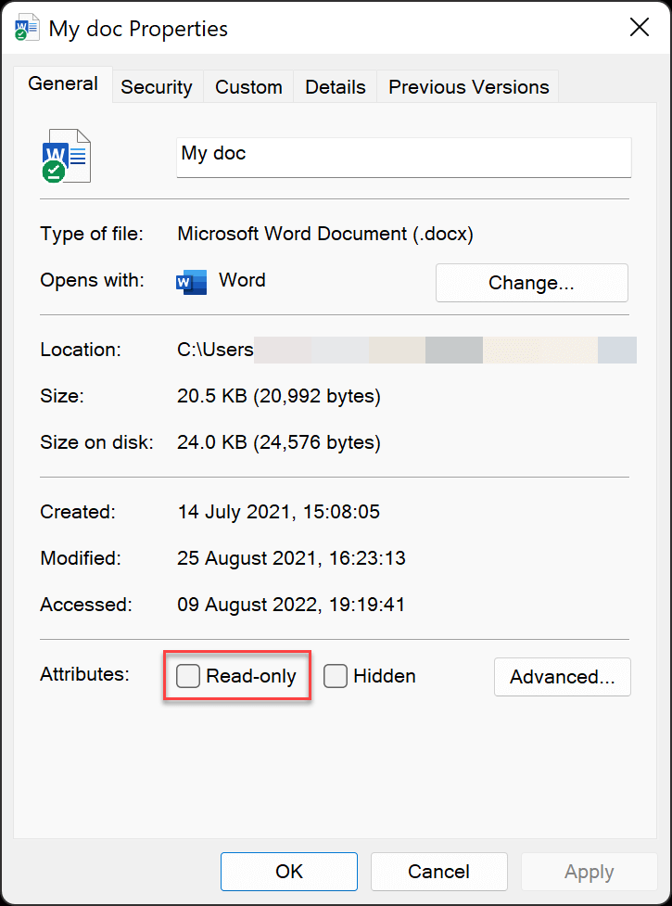Image resolution: width=672 pixels, height=906 pixels.
Task: Click modified date '25 August 2021, 16:23:13'
Action: click(x=291, y=558)
